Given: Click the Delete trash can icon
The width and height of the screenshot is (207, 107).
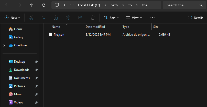Looking at the screenshot, I should pos(93,18).
